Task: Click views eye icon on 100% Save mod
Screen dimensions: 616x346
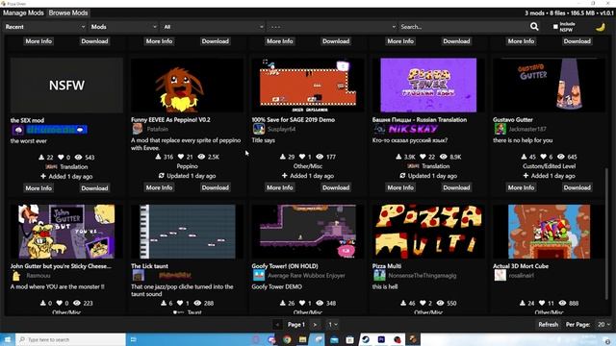Action: click(320, 157)
